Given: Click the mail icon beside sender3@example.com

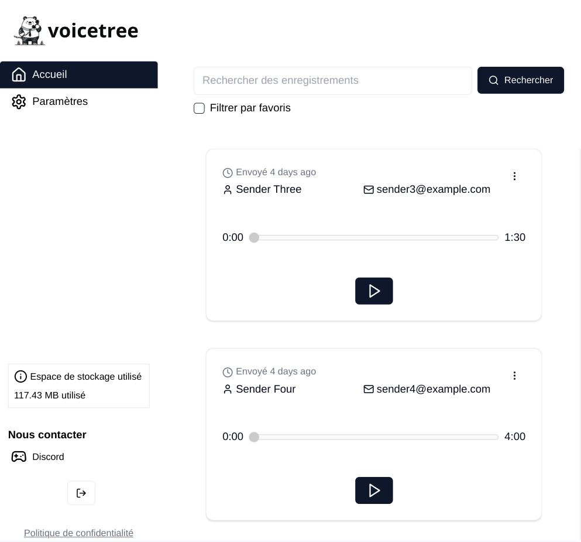Looking at the screenshot, I should click(369, 190).
